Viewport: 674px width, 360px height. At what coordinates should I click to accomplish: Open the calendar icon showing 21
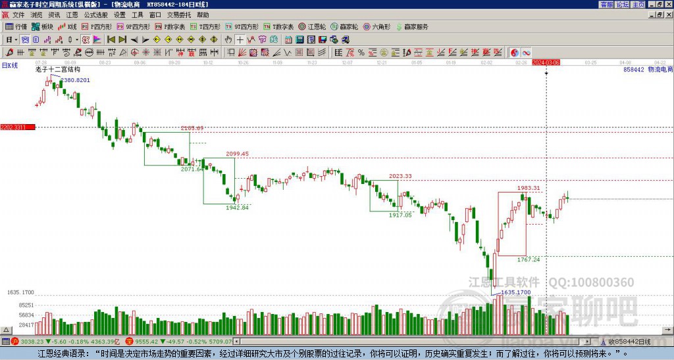[288, 40]
